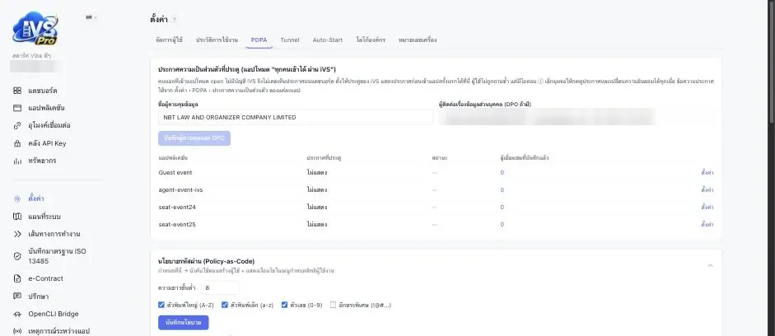Screen dimensions: 775x336
Task: Open ตั้งค่า link for seat-event24 row
Action: click(x=707, y=207)
